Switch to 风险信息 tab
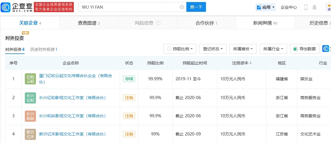Image resolution: width=331 pixels, height=143 pixels. (x=148, y=23)
